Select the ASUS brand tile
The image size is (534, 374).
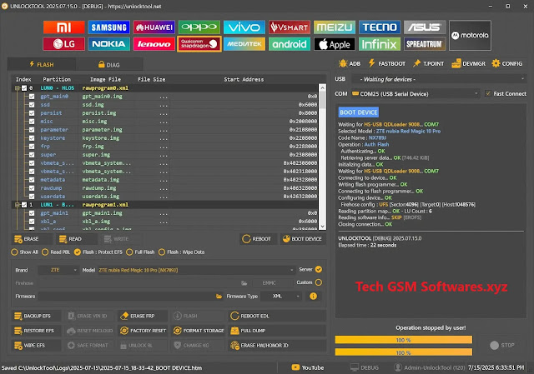[425, 27]
